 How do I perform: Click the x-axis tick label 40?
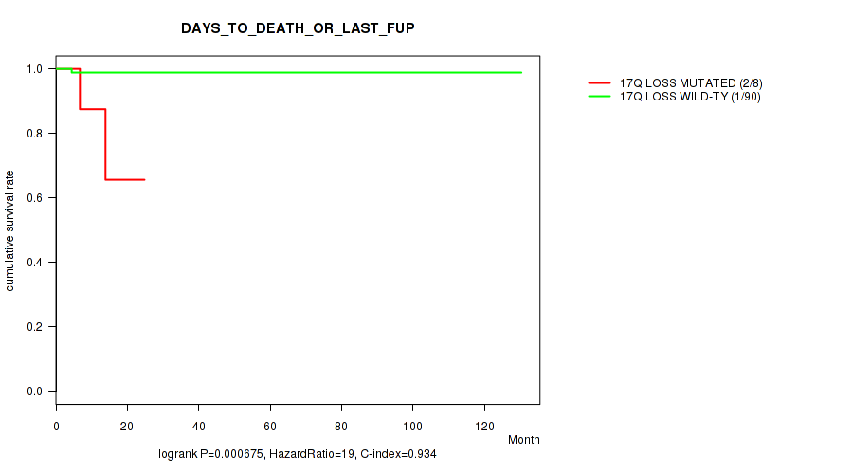click(199, 423)
